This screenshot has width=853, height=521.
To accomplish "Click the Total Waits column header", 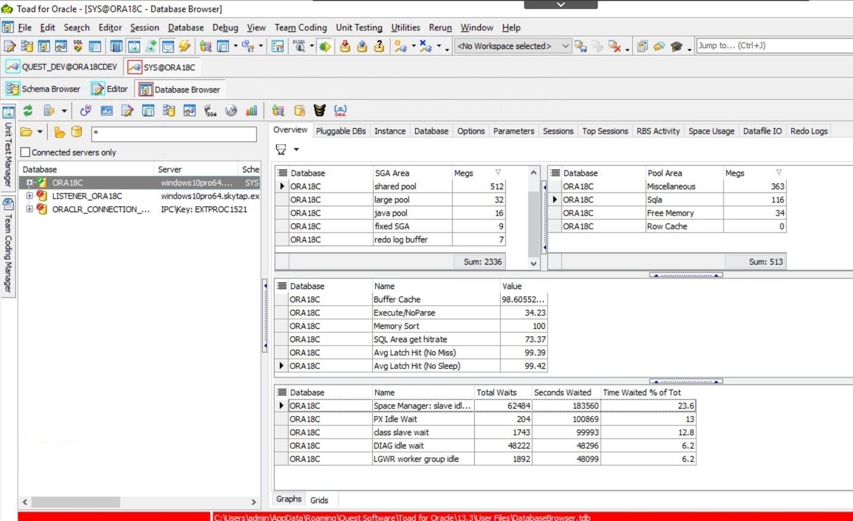I will click(x=503, y=392).
